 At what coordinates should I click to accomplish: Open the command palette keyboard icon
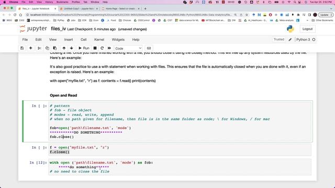point(149,48)
